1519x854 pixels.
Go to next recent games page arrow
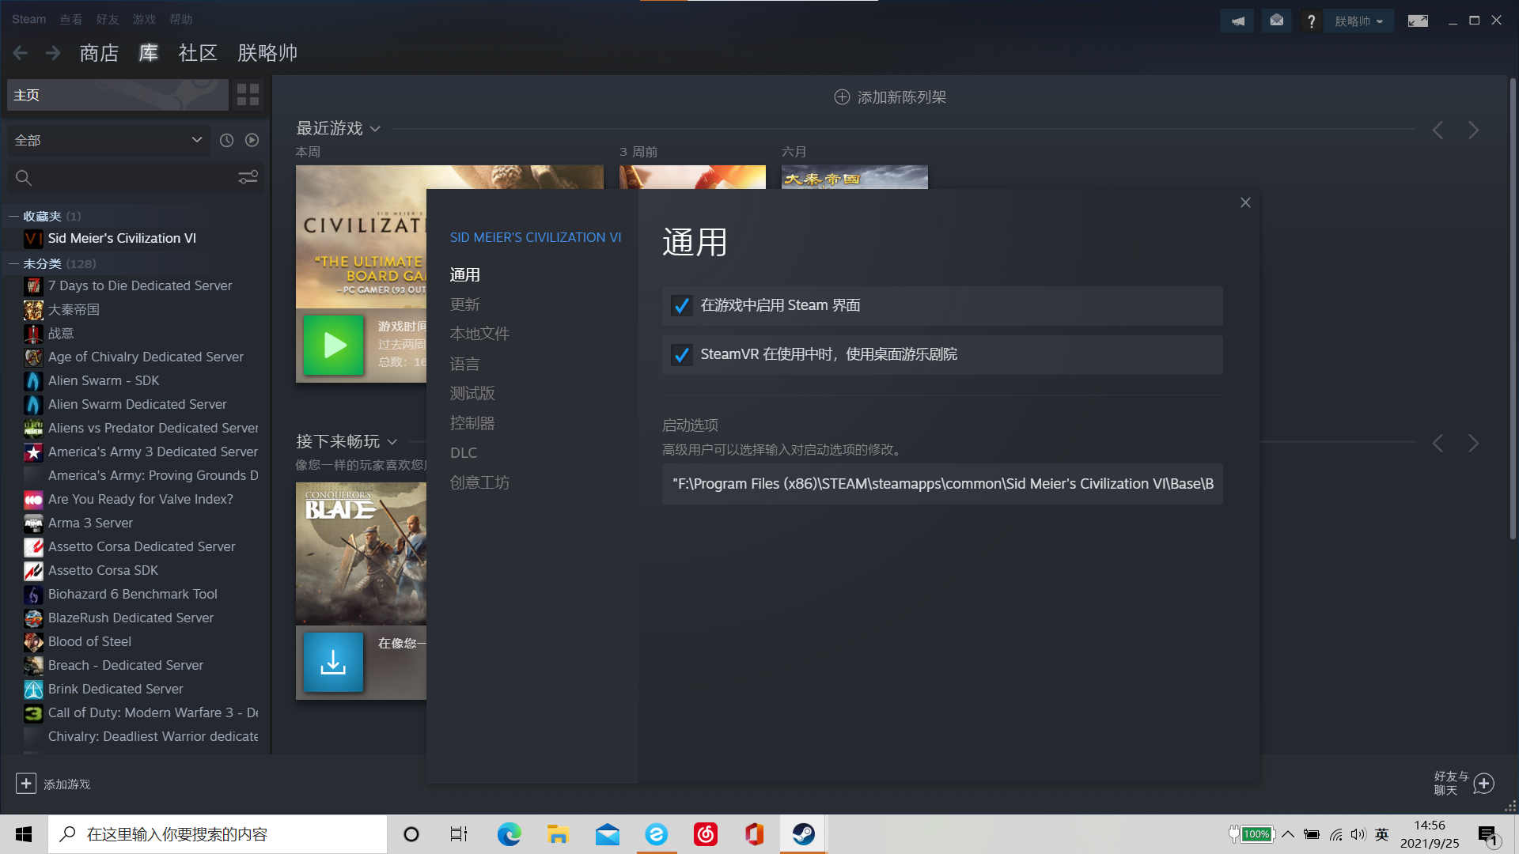click(x=1473, y=130)
